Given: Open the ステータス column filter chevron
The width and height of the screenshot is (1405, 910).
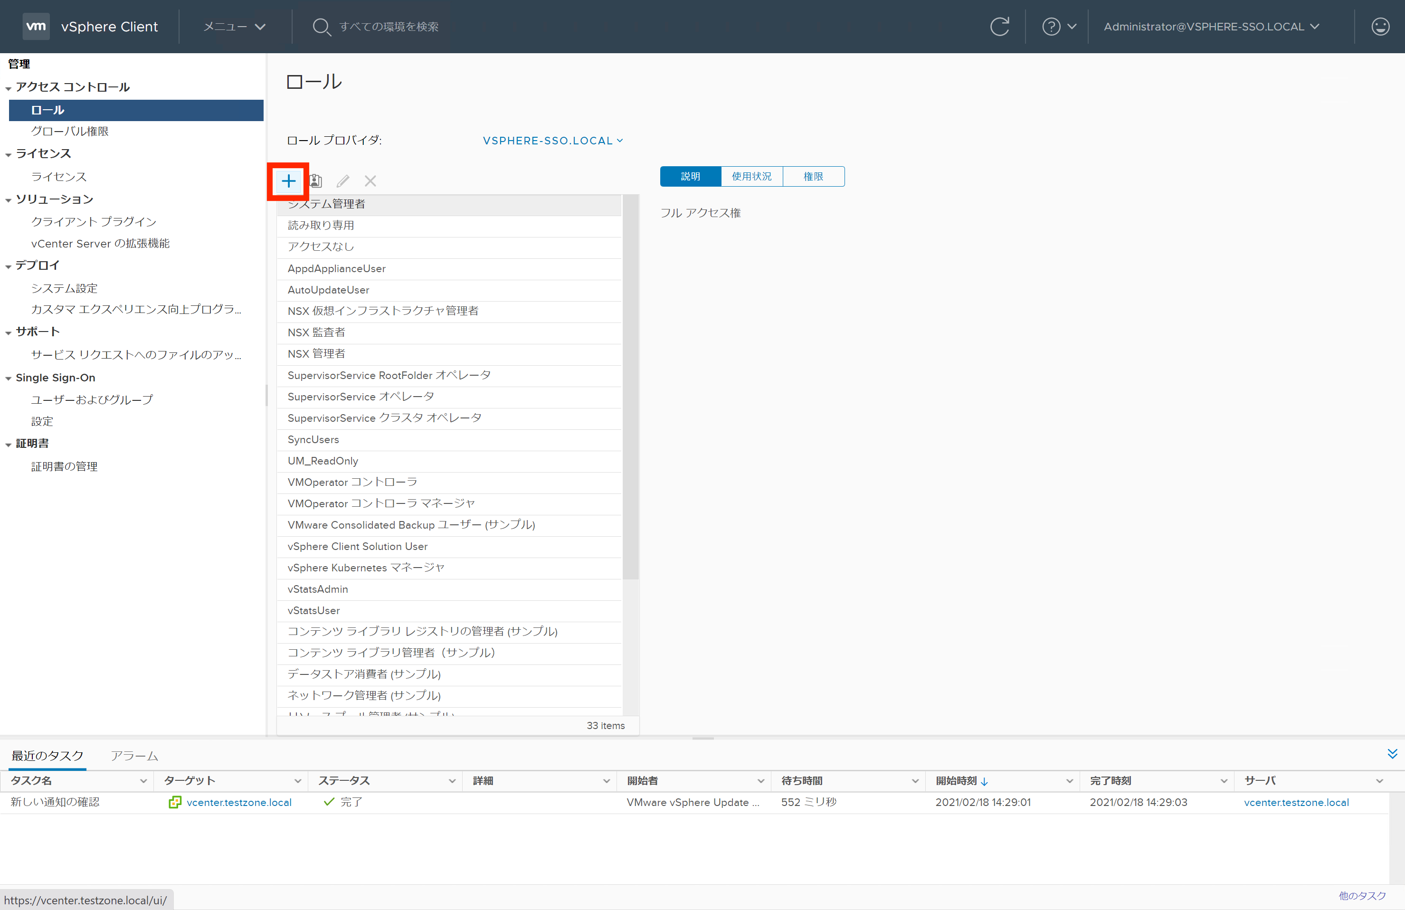Looking at the screenshot, I should click(x=452, y=781).
